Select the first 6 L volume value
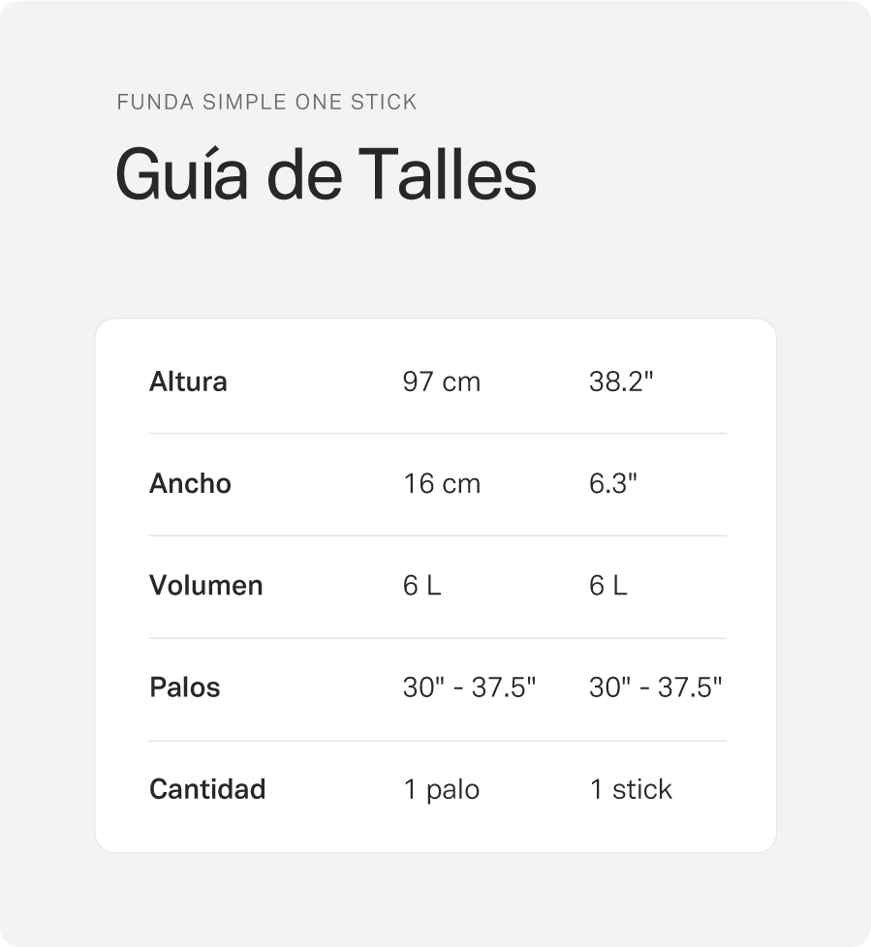The width and height of the screenshot is (871, 947). pyautogui.click(x=421, y=586)
